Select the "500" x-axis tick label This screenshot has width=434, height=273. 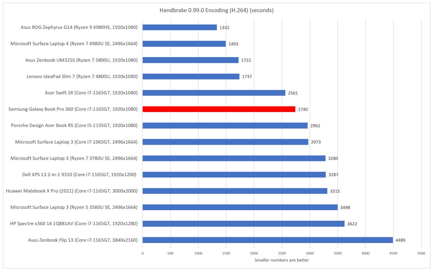(170, 253)
